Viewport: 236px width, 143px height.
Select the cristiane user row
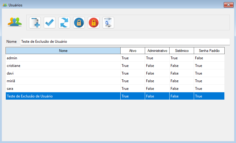click(x=63, y=66)
